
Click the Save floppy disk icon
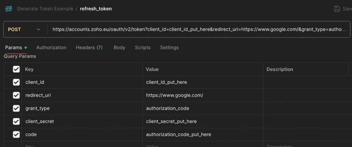337,9
